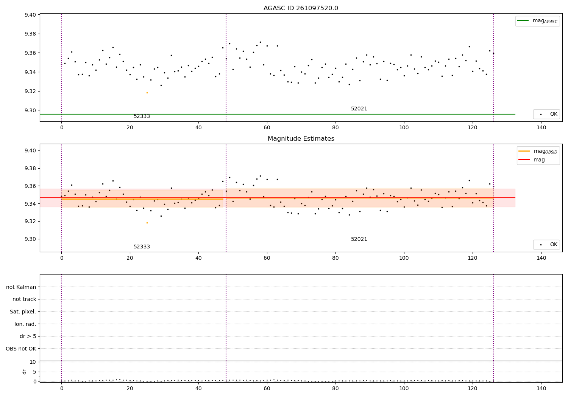Select the 'mag' legend label in middle plot
568x397 pixels.
click(x=539, y=160)
